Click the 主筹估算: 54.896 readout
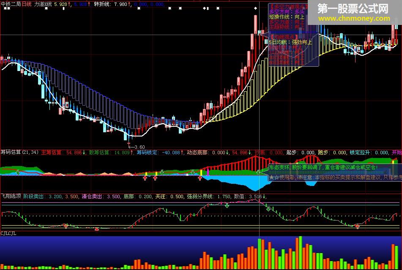 [63, 153]
